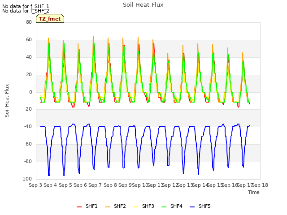Click the Sep 18 x-axis tick label

pyautogui.click(x=260, y=185)
